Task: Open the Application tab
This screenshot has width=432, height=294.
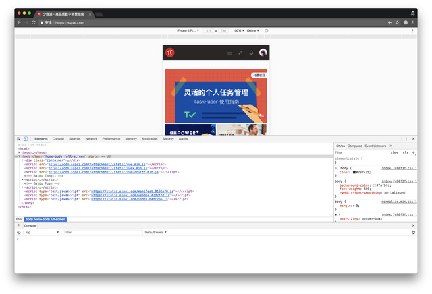Action: [x=150, y=139]
